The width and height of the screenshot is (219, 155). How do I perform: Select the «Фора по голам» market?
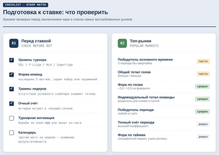(164, 86)
